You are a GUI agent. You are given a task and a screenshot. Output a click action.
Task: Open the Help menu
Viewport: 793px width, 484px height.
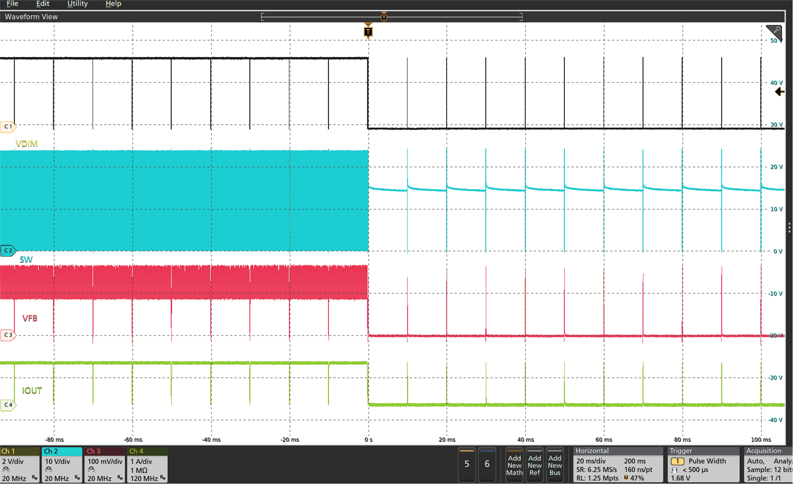(113, 4)
